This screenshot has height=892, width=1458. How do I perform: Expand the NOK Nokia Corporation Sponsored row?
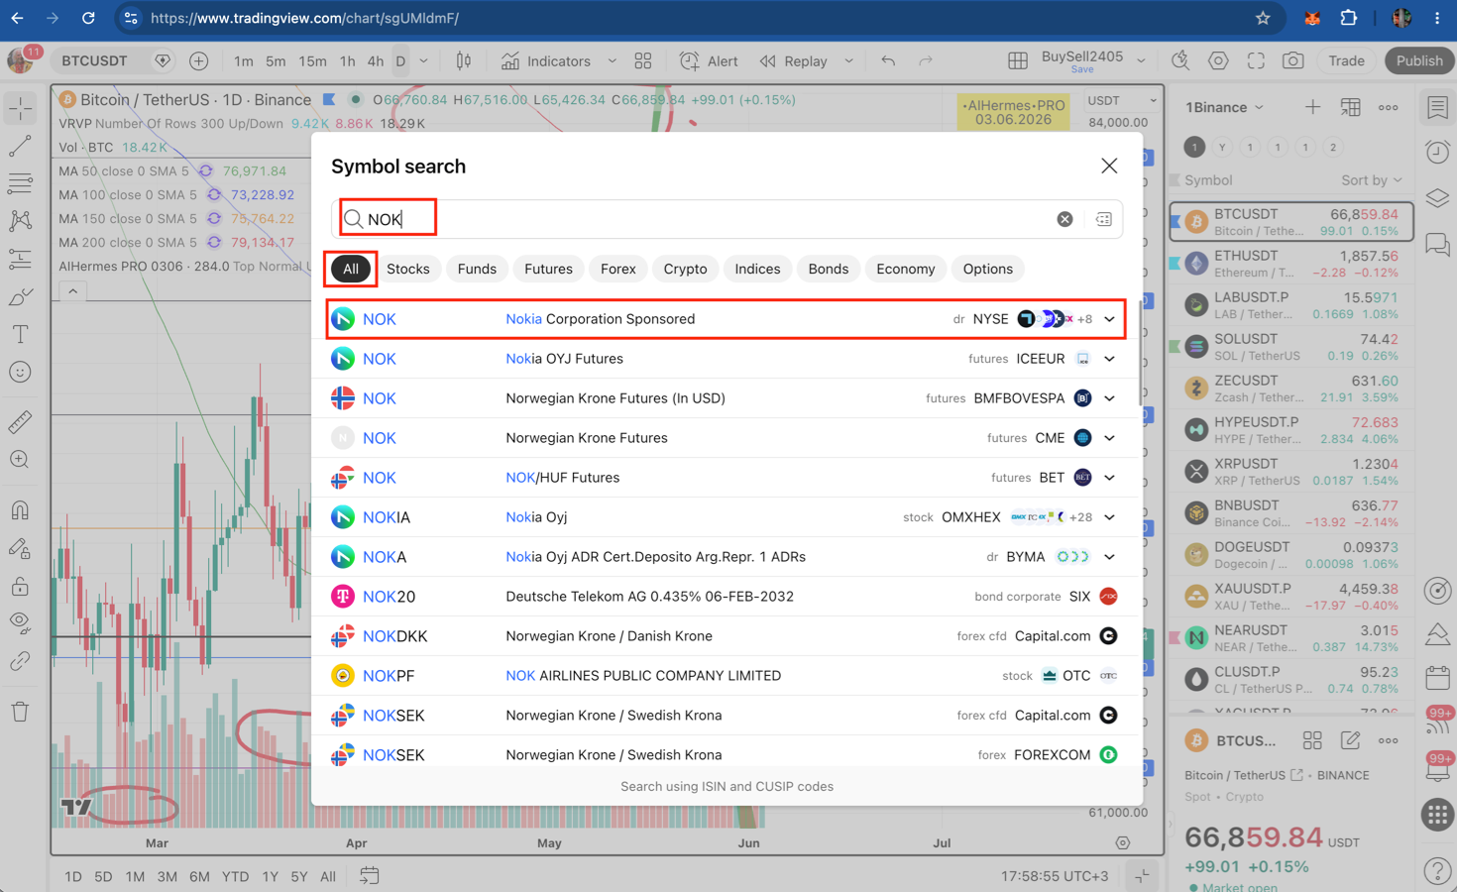1110,319
